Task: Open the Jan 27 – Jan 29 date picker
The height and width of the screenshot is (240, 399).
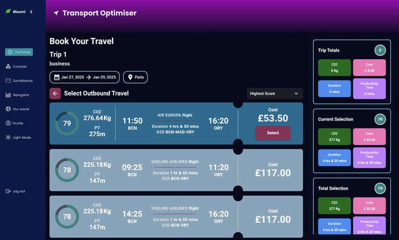Action: (x=84, y=77)
